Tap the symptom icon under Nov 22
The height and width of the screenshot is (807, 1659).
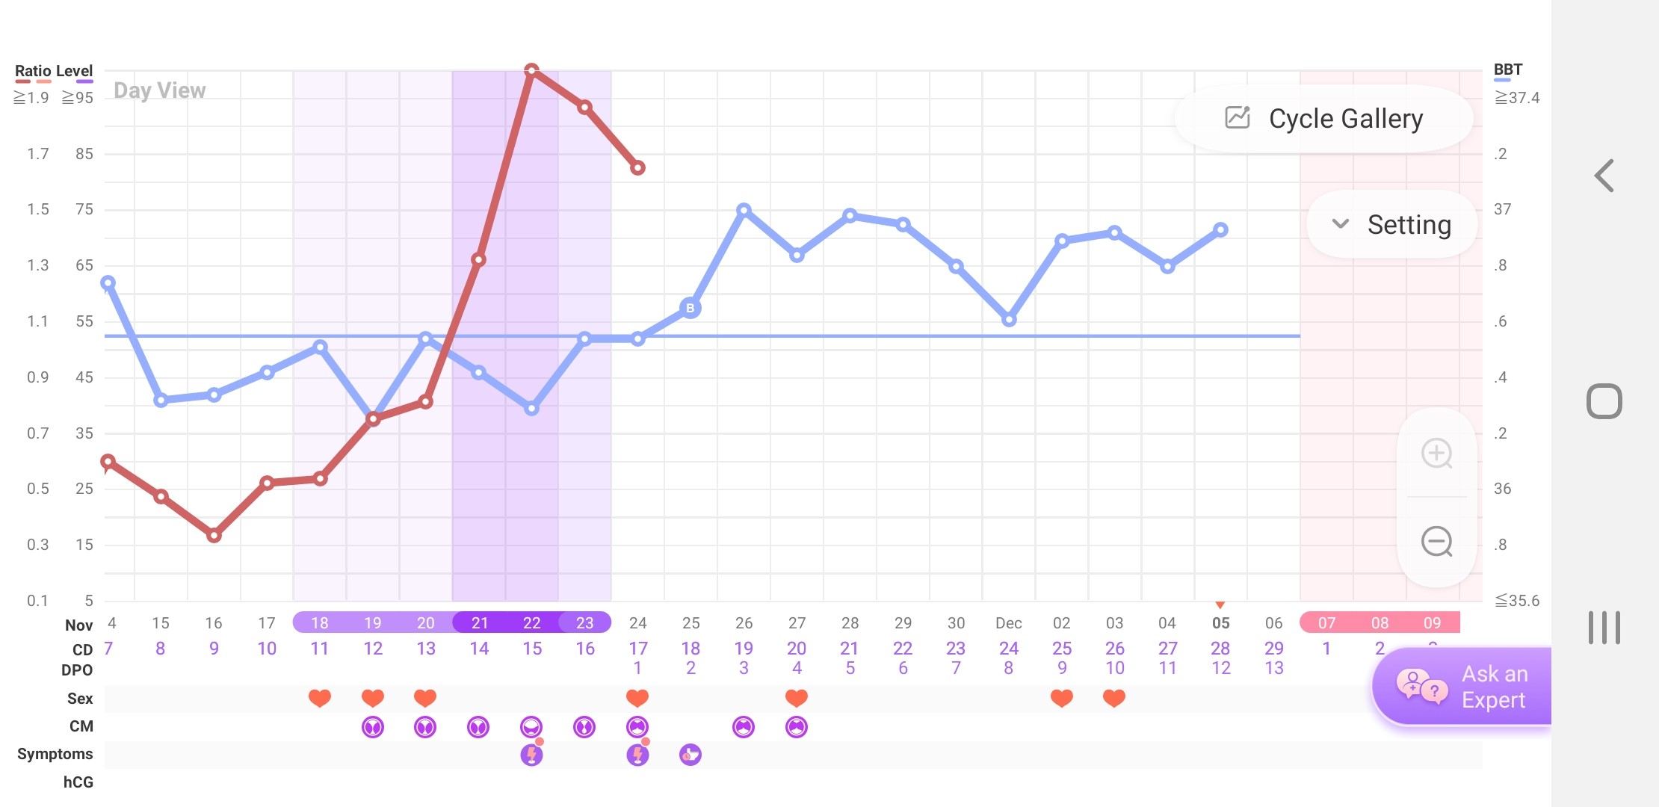click(x=531, y=755)
